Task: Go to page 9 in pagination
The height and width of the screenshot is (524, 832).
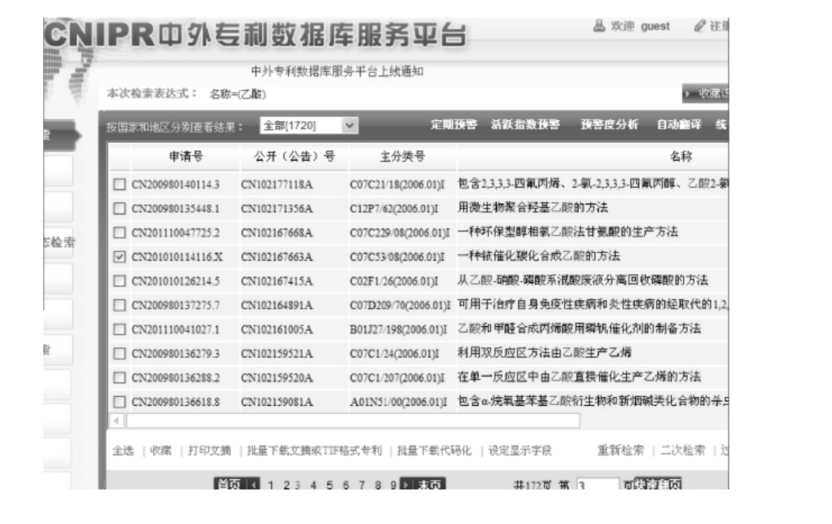Action: [x=394, y=485]
